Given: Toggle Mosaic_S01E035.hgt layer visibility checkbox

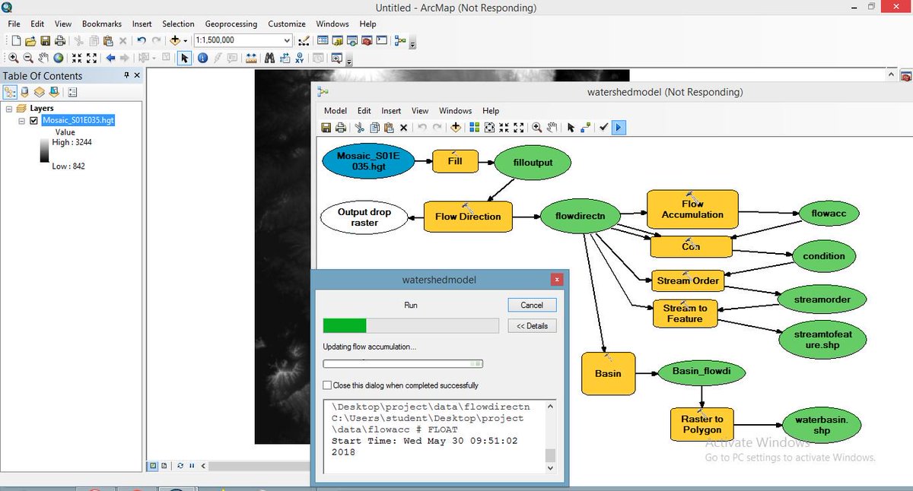Looking at the screenshot, I should tap(33, 120).
